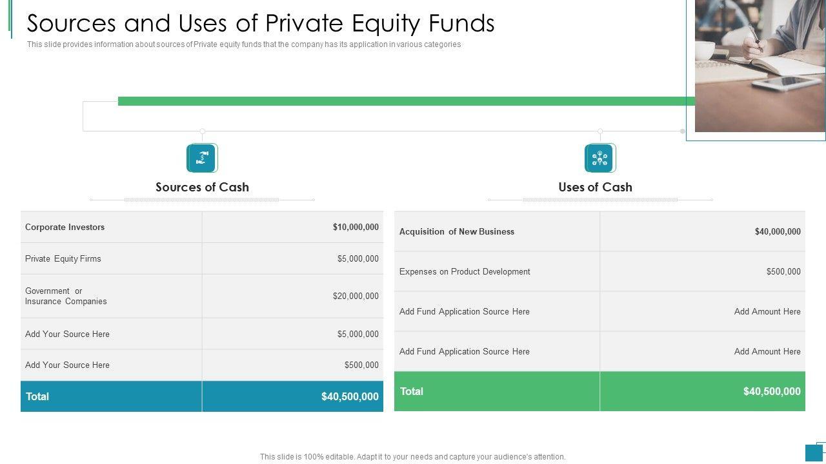Click the Sources of Cash heading
Image resolution: width=826 pixels, height=464 pixels.
pyautogui.click(x=202, y=187)
